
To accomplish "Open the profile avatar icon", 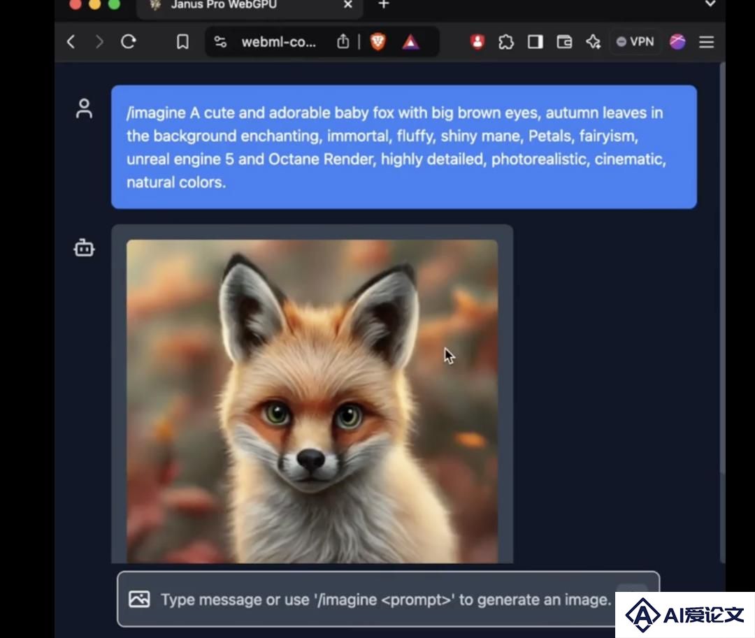I will [x=677, y=42].
